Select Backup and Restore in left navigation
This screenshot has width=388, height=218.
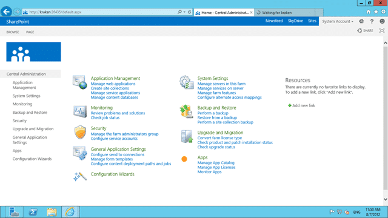[x=30, y=113]
